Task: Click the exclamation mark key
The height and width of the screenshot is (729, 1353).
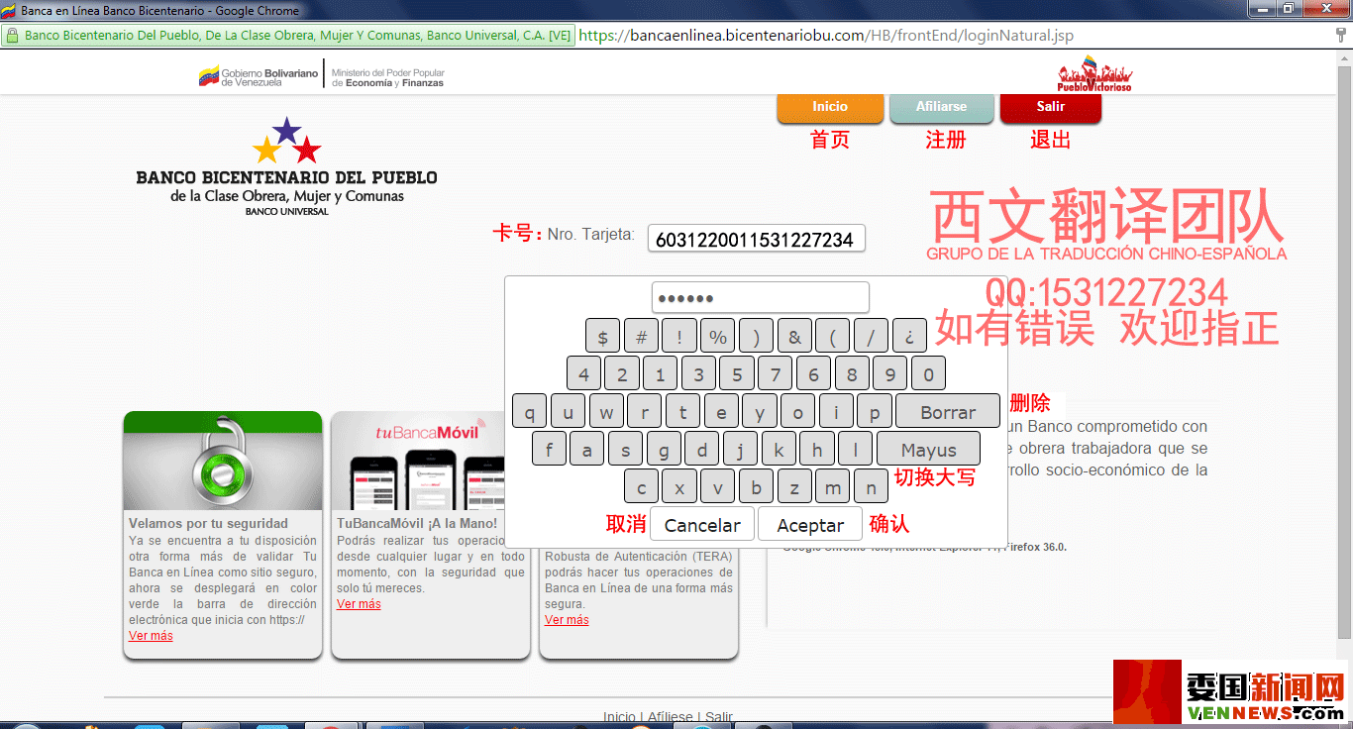Action: pyautogui.click(x=679, y=336)
